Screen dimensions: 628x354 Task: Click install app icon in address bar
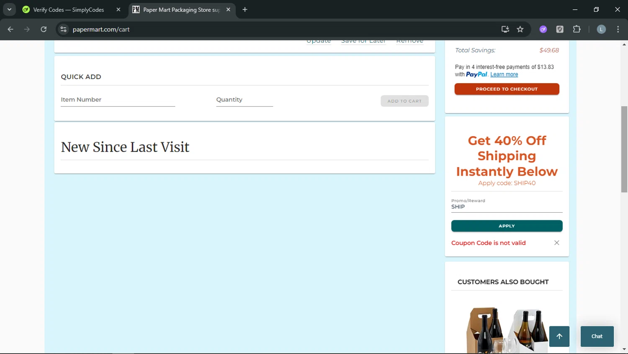tap(505, 29)
